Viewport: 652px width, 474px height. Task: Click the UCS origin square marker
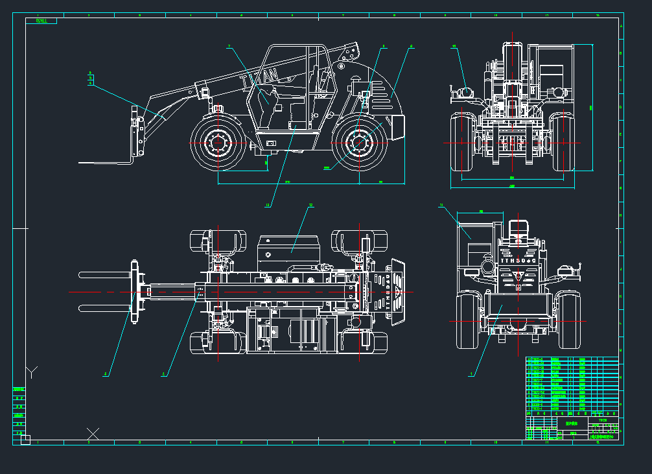[25, 440]
